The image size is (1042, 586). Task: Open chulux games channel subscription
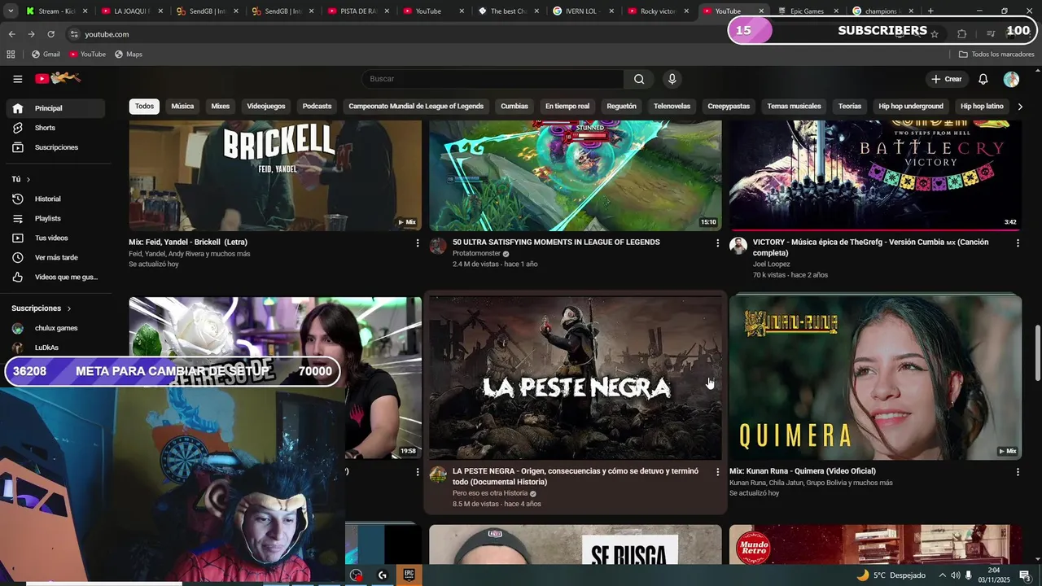[x=54, y=328]
